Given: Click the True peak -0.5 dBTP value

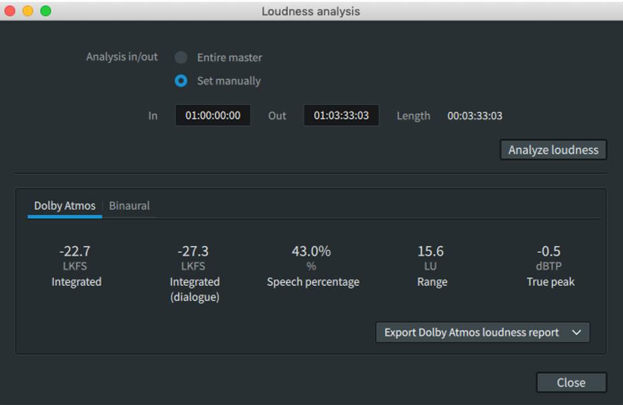Looking at the screenshot, I should tap(549, 252).
